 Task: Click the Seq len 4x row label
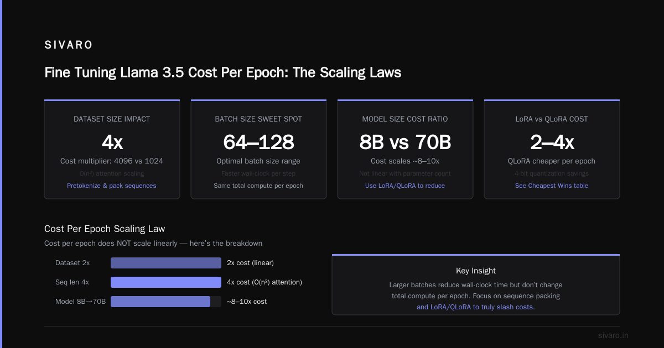pyautogui.click(x=72, y=282)
